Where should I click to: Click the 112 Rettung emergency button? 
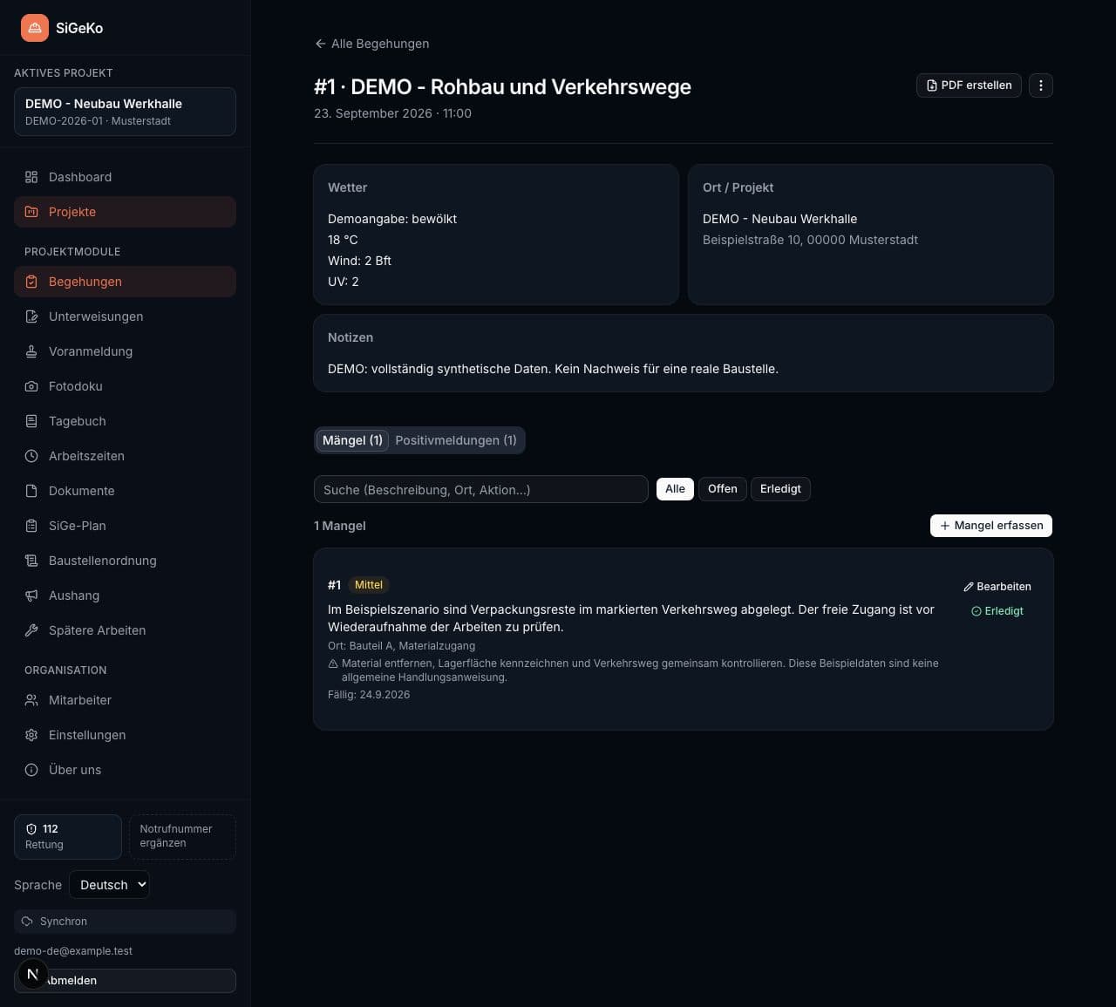click(x=68, y=837)
